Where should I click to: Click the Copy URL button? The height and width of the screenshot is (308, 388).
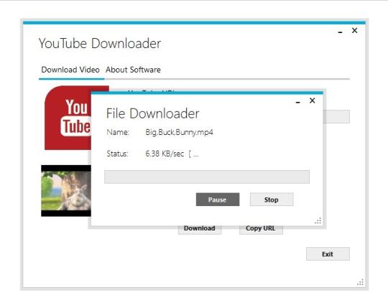point(261,230)
